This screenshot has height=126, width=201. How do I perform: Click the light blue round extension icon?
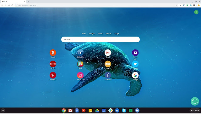[191, 5]
